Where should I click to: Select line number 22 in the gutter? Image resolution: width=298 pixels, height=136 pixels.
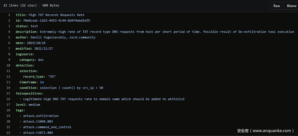point(8,133)
